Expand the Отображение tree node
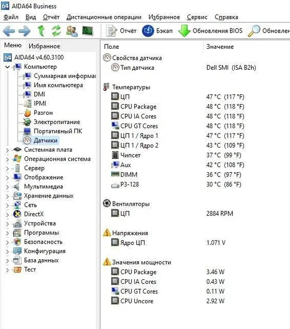The height and width of the screenshot is (329, 290). coord(8,178)
